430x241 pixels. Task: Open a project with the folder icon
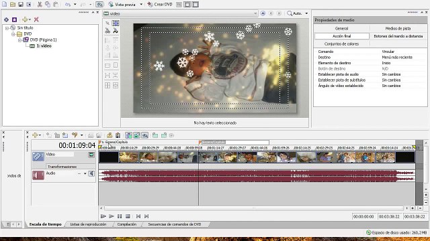pyautogui.click(x=13, y=5)
